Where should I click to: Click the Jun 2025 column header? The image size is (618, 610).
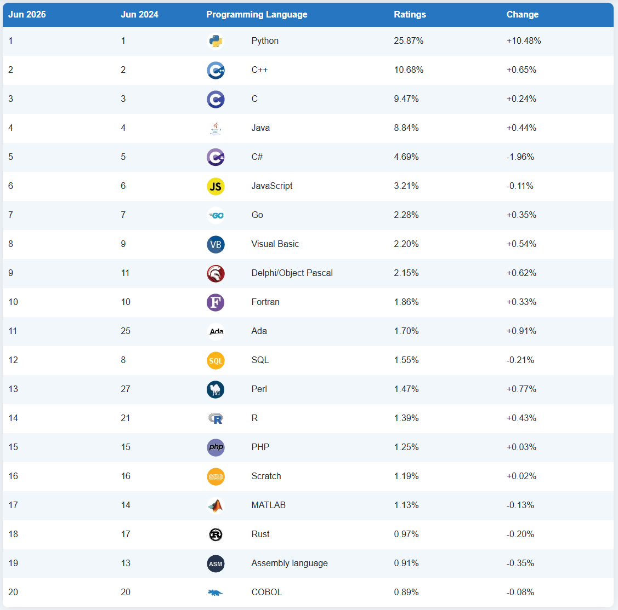point(27,15)
